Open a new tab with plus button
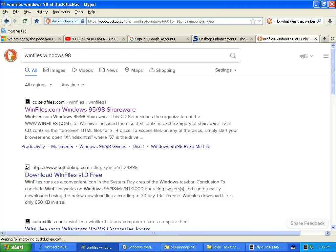Viewport: 336px width, 252px height. tap(325, 39)
